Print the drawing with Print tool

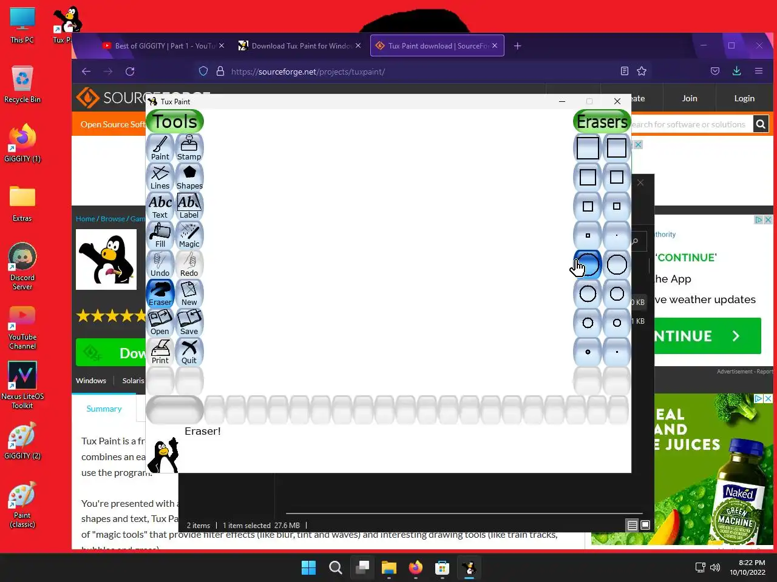pyautogui.click(x=160, y=352)
